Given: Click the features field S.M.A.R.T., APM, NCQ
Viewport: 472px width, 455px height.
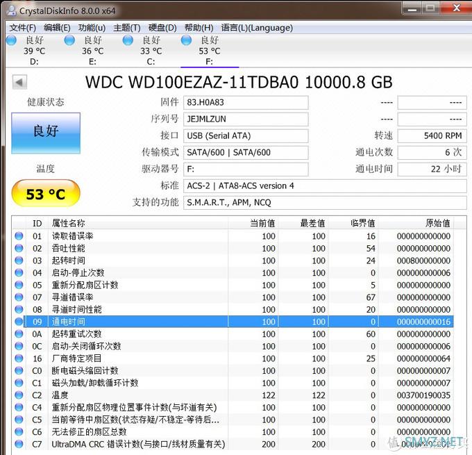Looking at the screenshot, I should coord(325,202).
